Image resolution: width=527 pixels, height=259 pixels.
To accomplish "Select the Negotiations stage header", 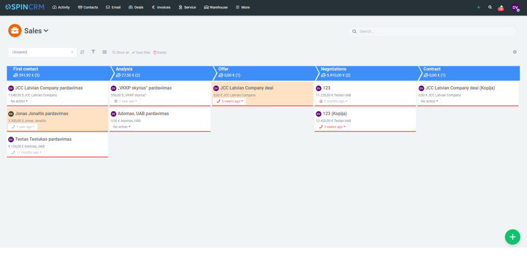I will (367, 73).
